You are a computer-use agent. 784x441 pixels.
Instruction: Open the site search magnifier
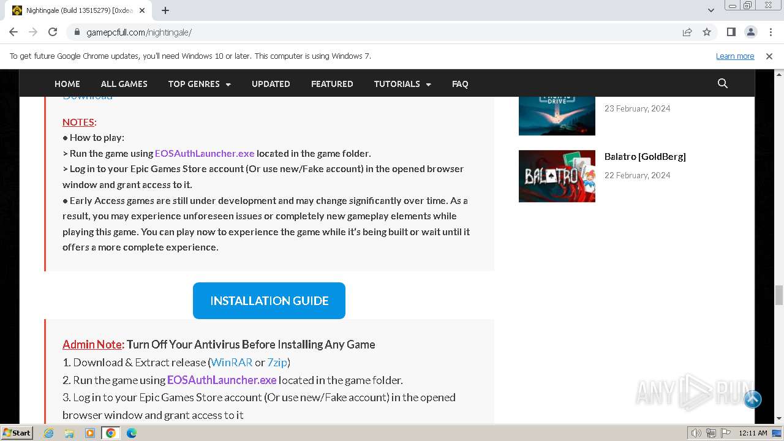tap(723, 83)
